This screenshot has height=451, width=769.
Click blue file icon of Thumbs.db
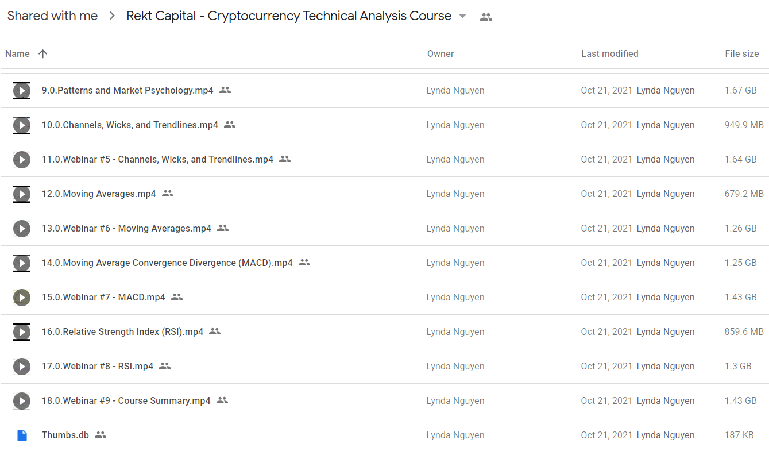(22, 435)
